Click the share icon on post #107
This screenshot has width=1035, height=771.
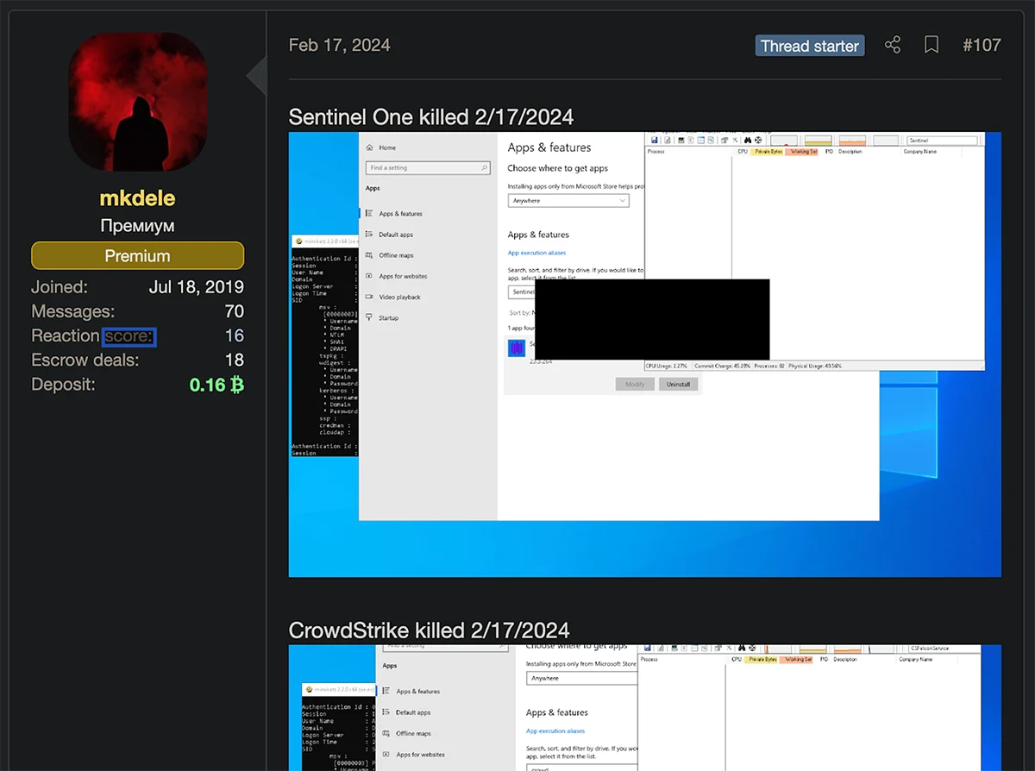(x=893, y=46)
